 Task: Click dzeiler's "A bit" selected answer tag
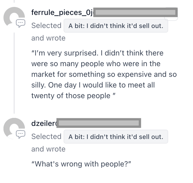pyautogui.click(x=116, y=137)
